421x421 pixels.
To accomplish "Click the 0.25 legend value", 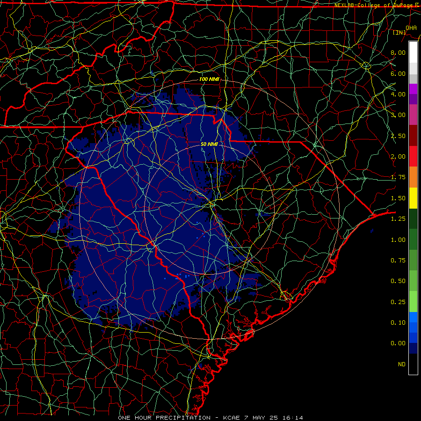I will click(398, 302).
